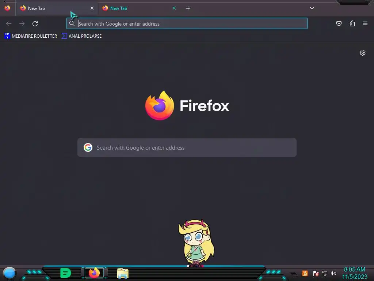Personalize new tab with gear icon
The height and width of the screenshot is (281, 374).
[363, 53]
